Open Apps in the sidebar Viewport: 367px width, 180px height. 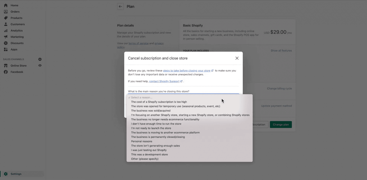14,49
